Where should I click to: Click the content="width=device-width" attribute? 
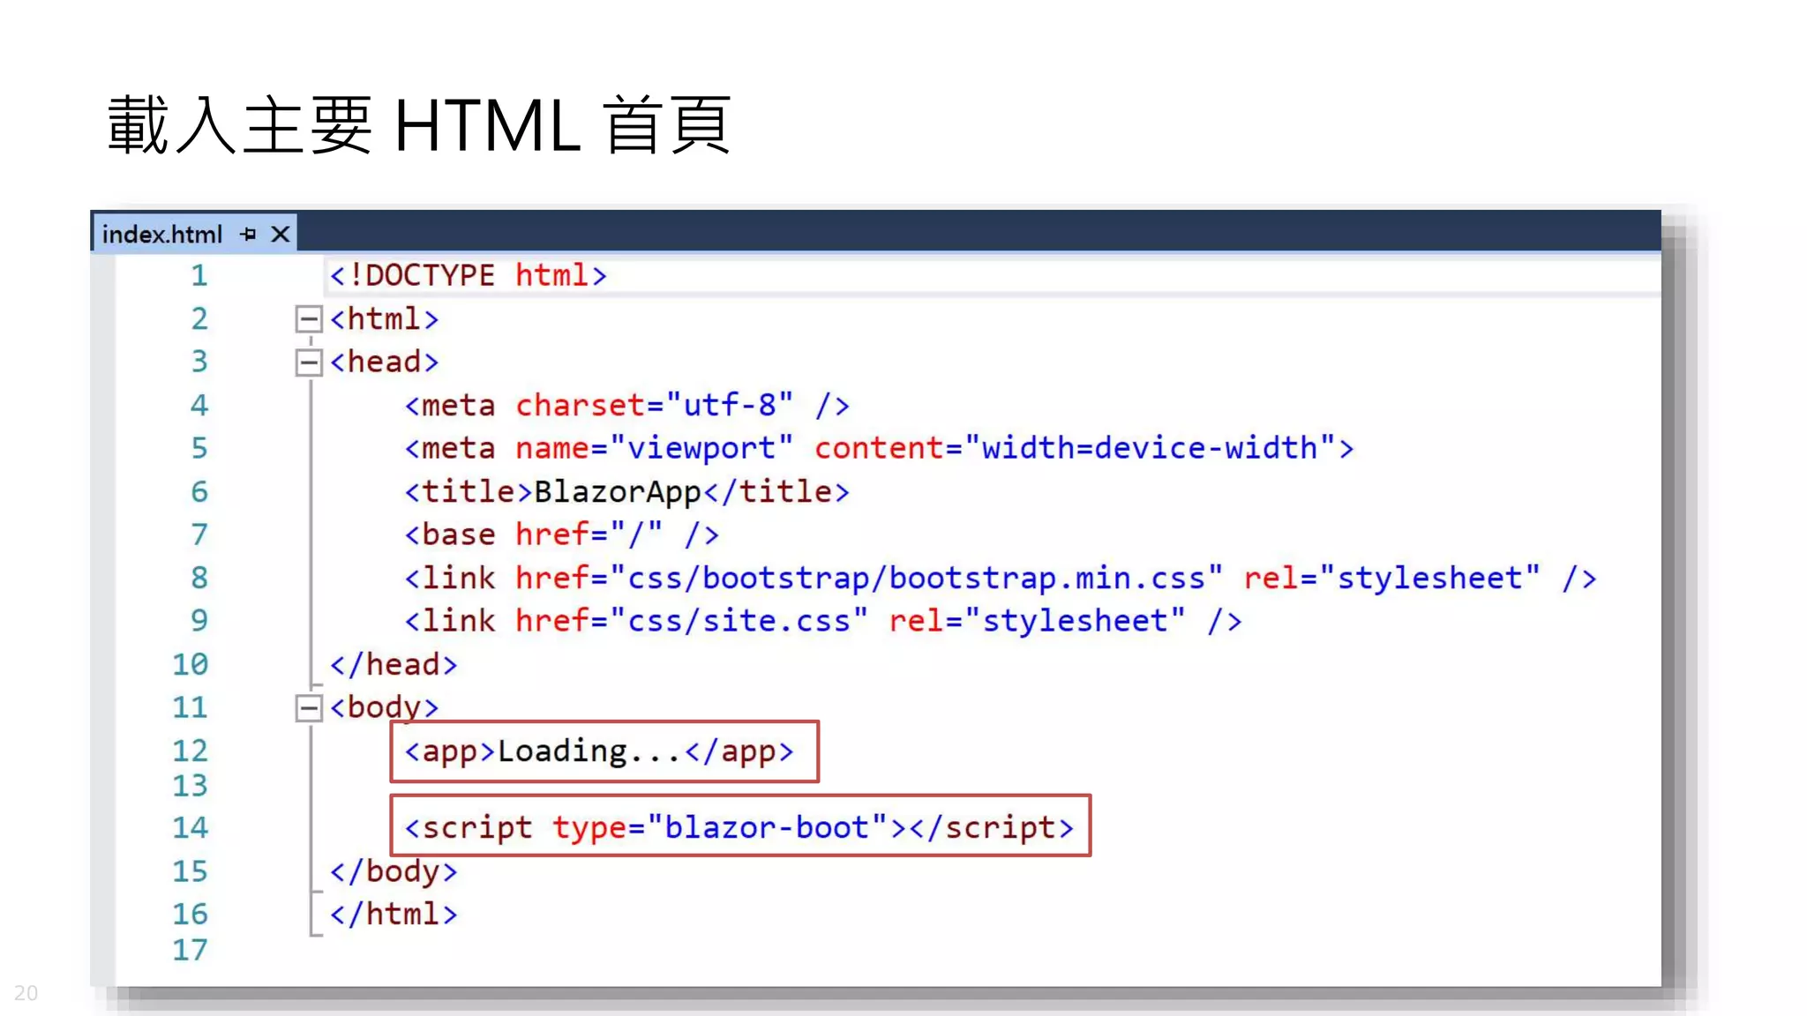(1075, 448)
